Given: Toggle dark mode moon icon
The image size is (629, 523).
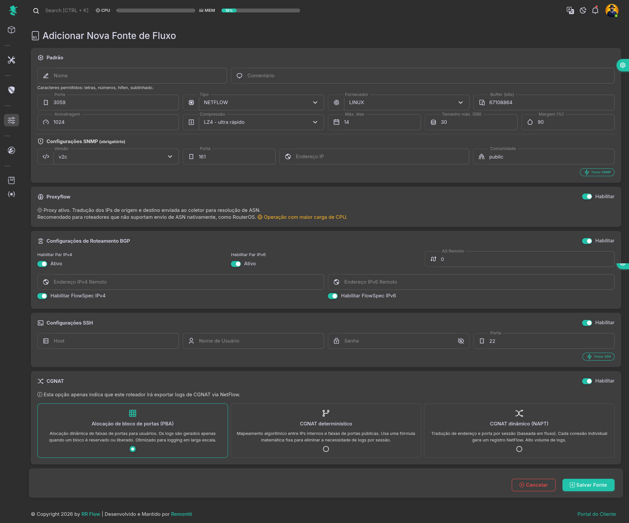Looking at the screenshot, I should click(x=583, y=10).
